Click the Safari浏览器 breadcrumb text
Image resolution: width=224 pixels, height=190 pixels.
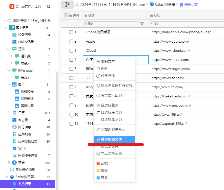[165, 5]
